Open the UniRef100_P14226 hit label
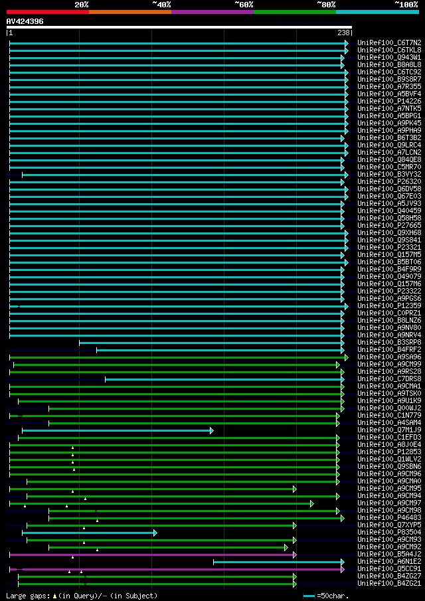 pos(389,101)
